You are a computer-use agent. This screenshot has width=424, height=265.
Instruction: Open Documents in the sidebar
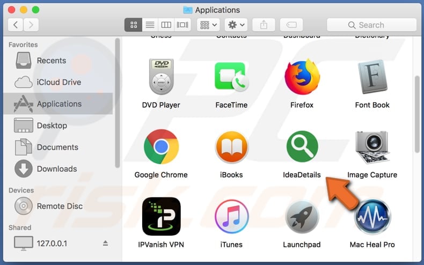click(58, 147)
